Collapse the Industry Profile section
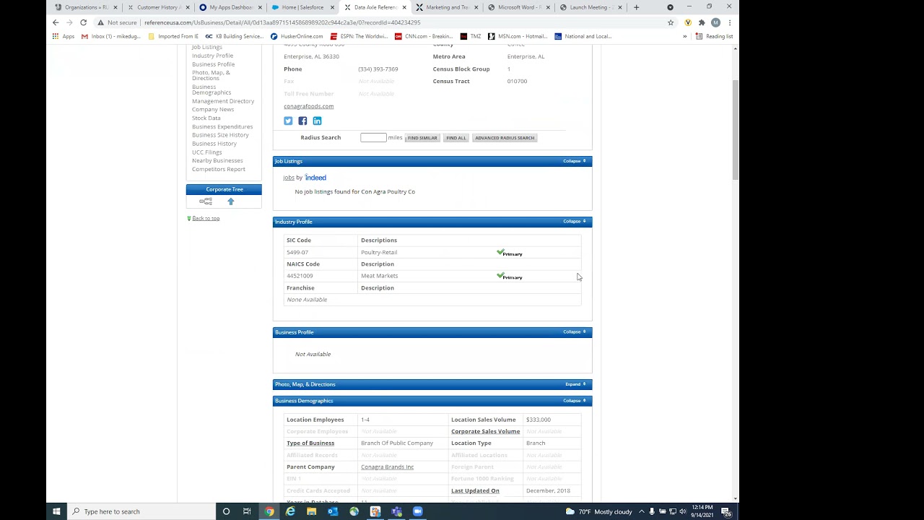Image resolution: width=924 pixels, height=520 pixels. [575, 222]
